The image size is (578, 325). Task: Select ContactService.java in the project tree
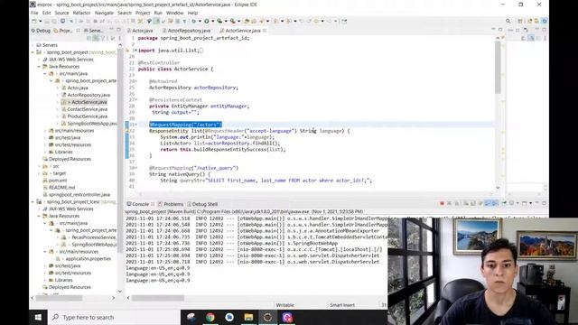(x=87, y=109)
